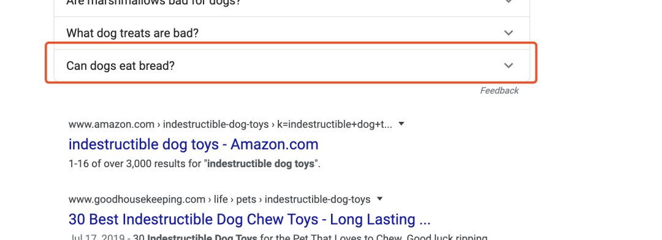The height and width of the screenshot is (240, 662).
Task: Open "30 Best Indestructible Dog Chew Toys" result
Action: pyautogui.click(x=249, y=219)
